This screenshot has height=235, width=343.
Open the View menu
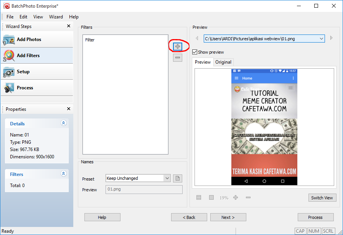[x=38, y=17]
